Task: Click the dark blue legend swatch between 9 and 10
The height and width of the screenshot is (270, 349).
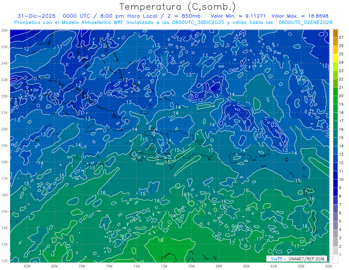Action: coord(336,183)
